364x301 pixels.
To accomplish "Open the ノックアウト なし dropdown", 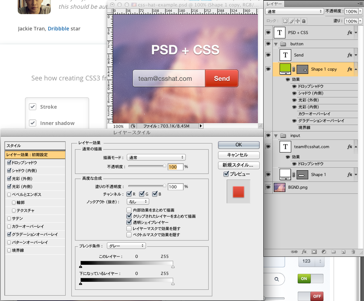I will 138,202.
